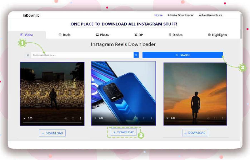The image size is (250, 160).
Task: Play the light-painting video
Action: (x=24, y=118)
